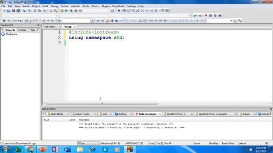The height and width of the screenshot is (153, 273).
Task: Open the search combo near the wrench
Action: pos(231,21)
